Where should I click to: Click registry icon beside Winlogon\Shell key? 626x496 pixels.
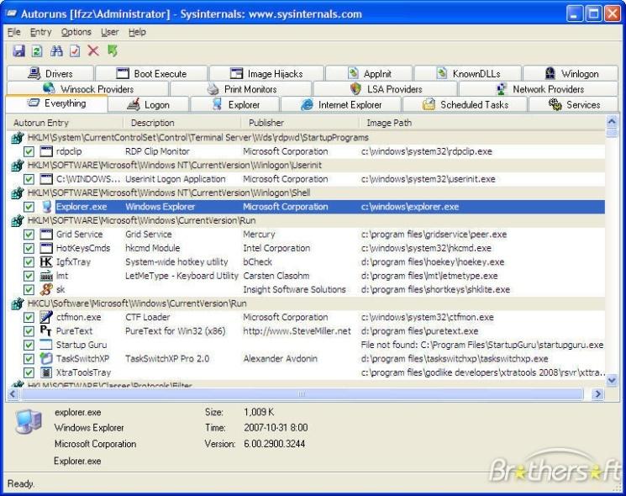coord(17,193)
